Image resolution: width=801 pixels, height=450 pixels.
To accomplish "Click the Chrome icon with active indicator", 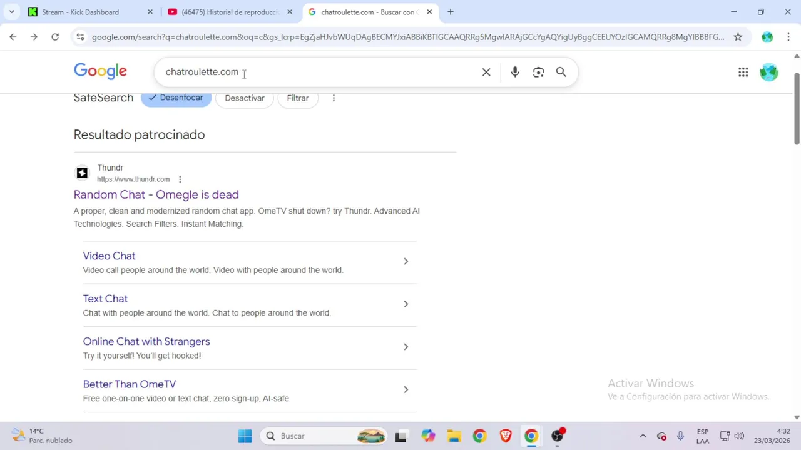I will point(531,436).
